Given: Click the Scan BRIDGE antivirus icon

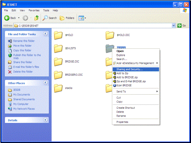Looking at the screenshot, I should (114, 85).
